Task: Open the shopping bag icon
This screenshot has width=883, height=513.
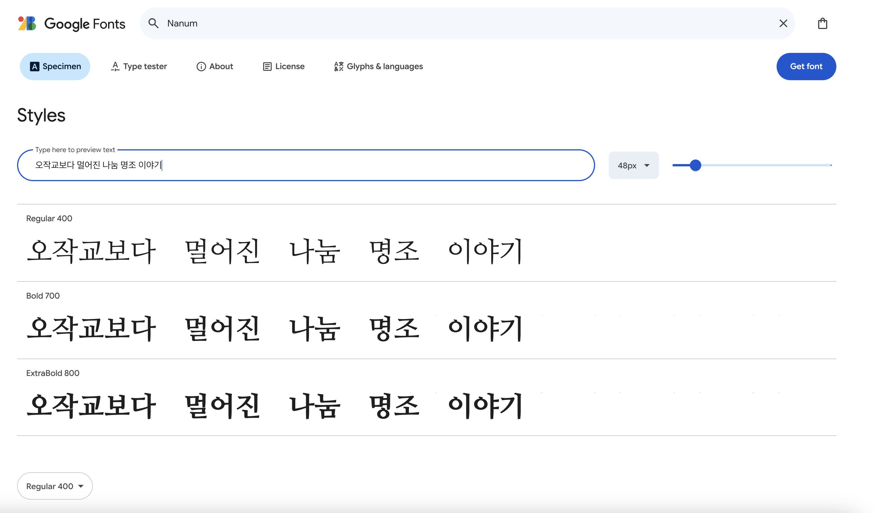Action: coord(822,24)
